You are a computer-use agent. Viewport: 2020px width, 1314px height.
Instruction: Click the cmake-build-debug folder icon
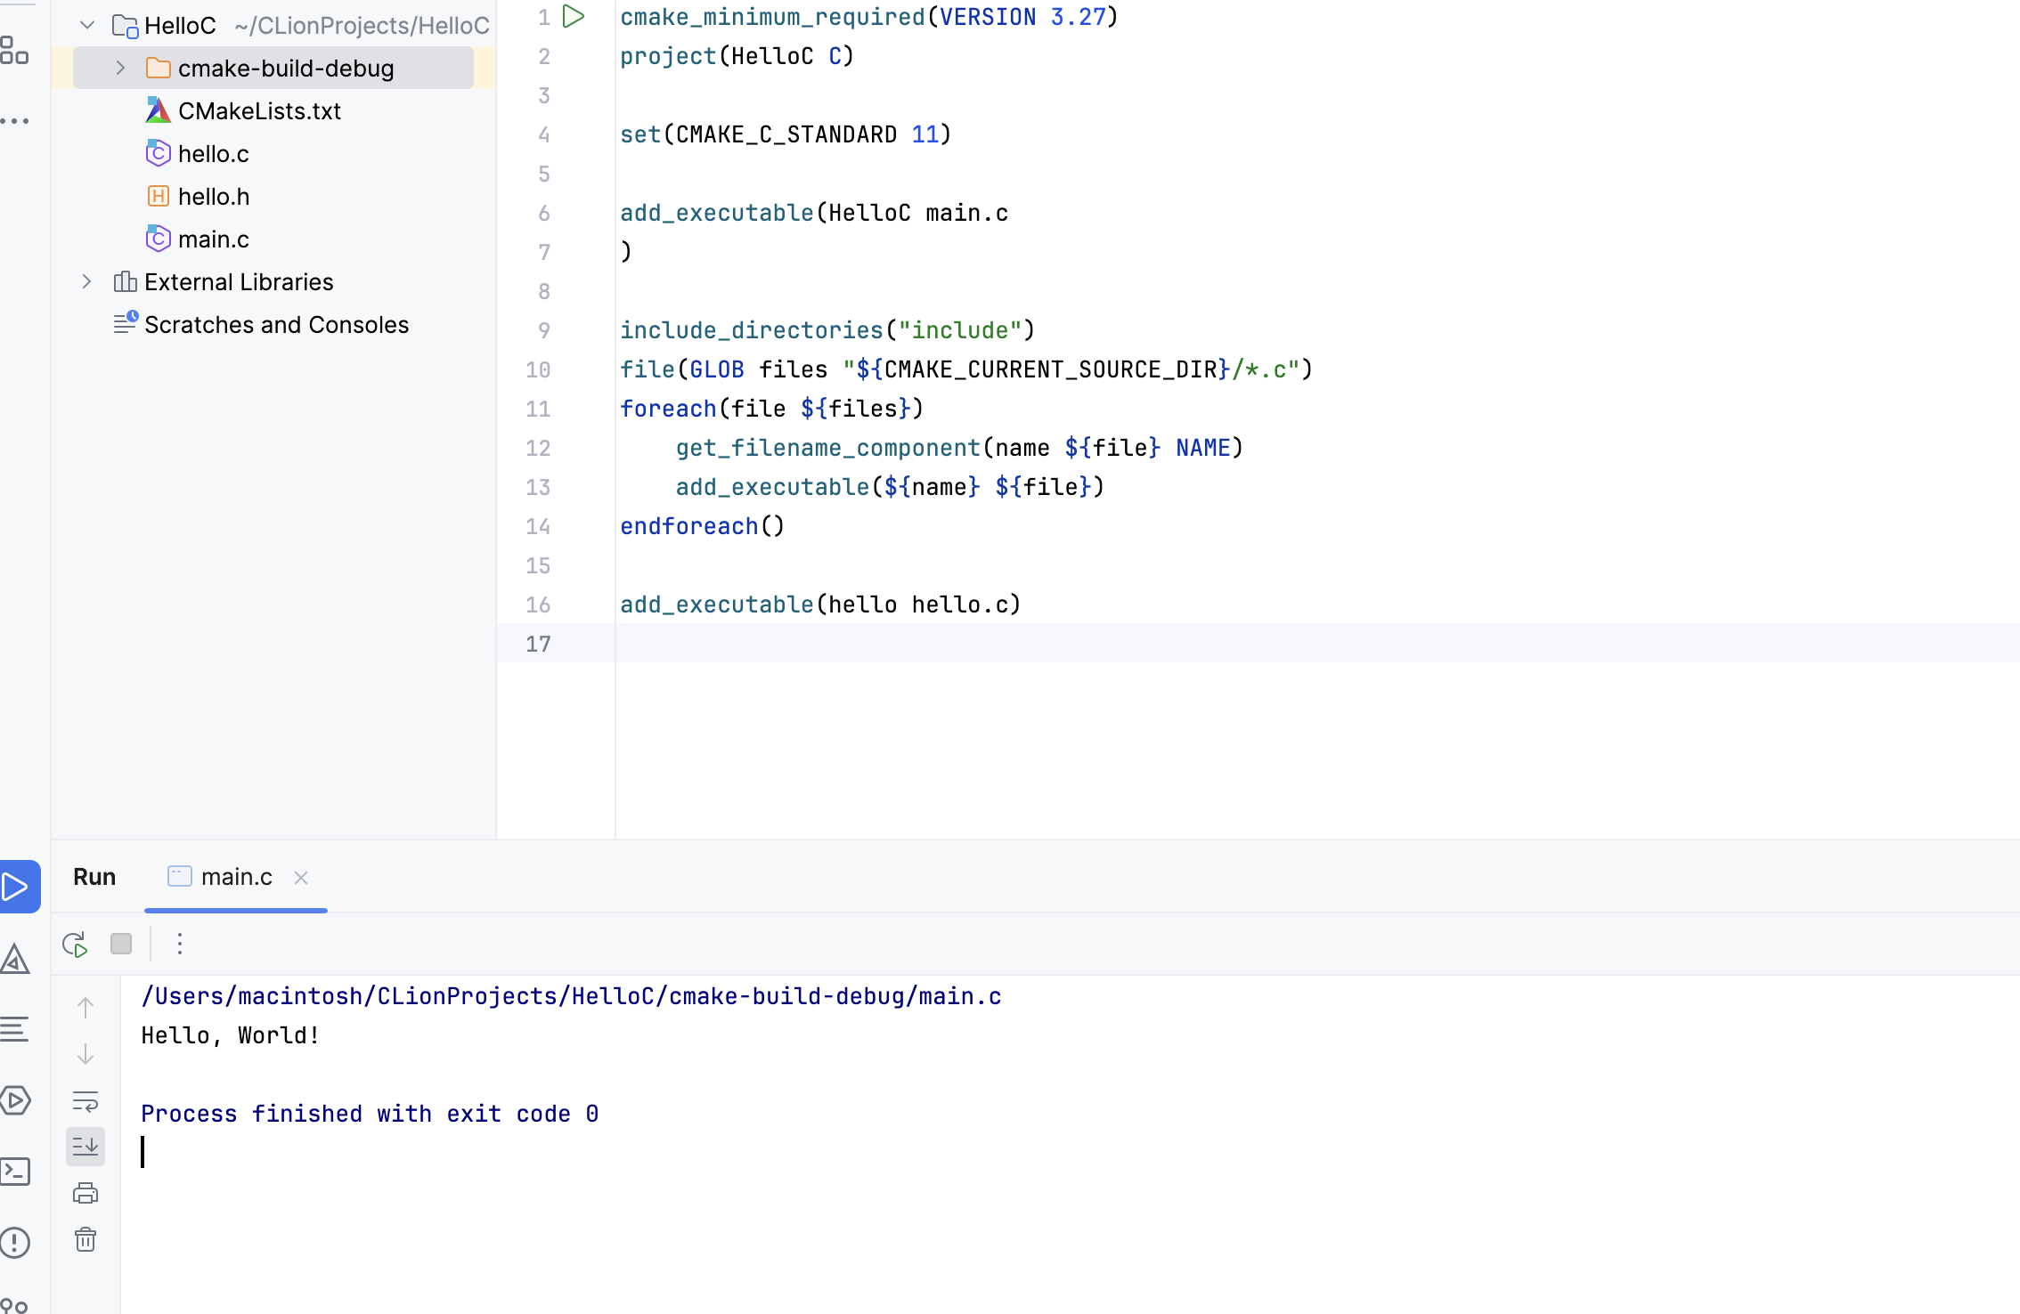[x=158, y=68]
